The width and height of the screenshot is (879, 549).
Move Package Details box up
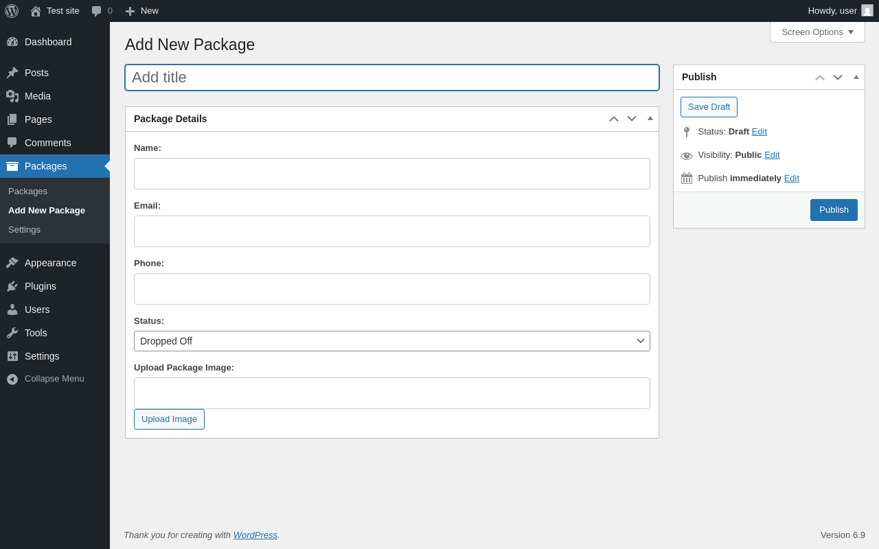[614, 119]
